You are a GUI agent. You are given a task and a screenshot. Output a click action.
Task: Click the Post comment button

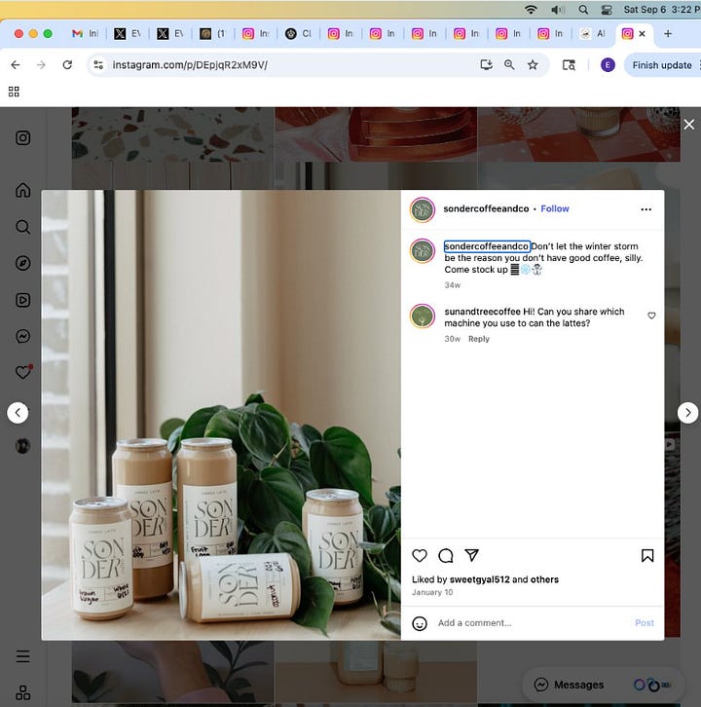click(645, 623)
